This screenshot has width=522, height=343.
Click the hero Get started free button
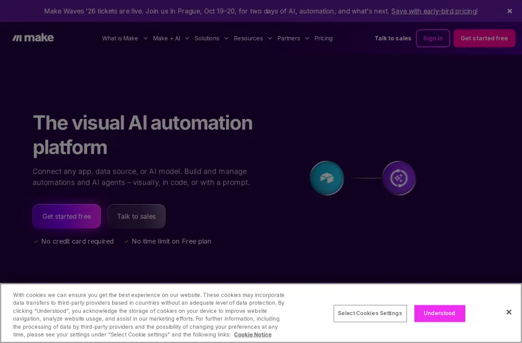pos(66,216)
